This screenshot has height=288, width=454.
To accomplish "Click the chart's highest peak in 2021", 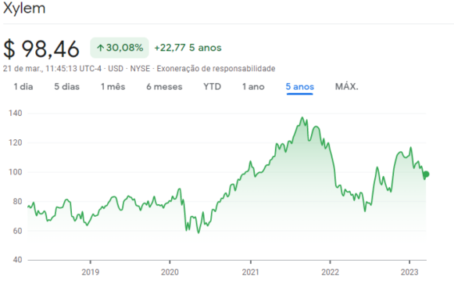I will coord(302,117).
